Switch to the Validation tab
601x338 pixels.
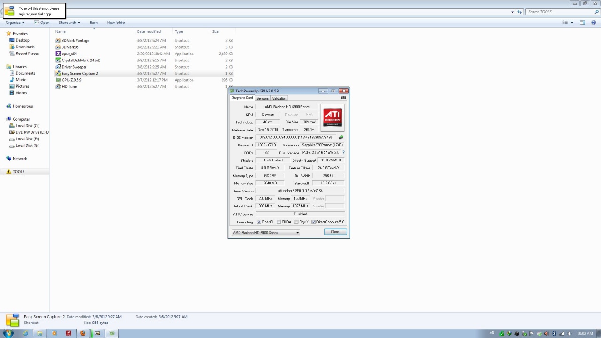pos(279,98)
